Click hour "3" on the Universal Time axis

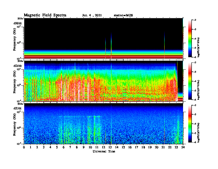[x=44, y=147]
